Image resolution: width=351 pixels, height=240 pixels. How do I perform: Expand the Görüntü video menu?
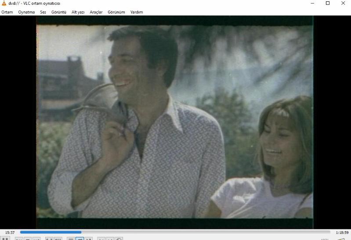[58, 12]
